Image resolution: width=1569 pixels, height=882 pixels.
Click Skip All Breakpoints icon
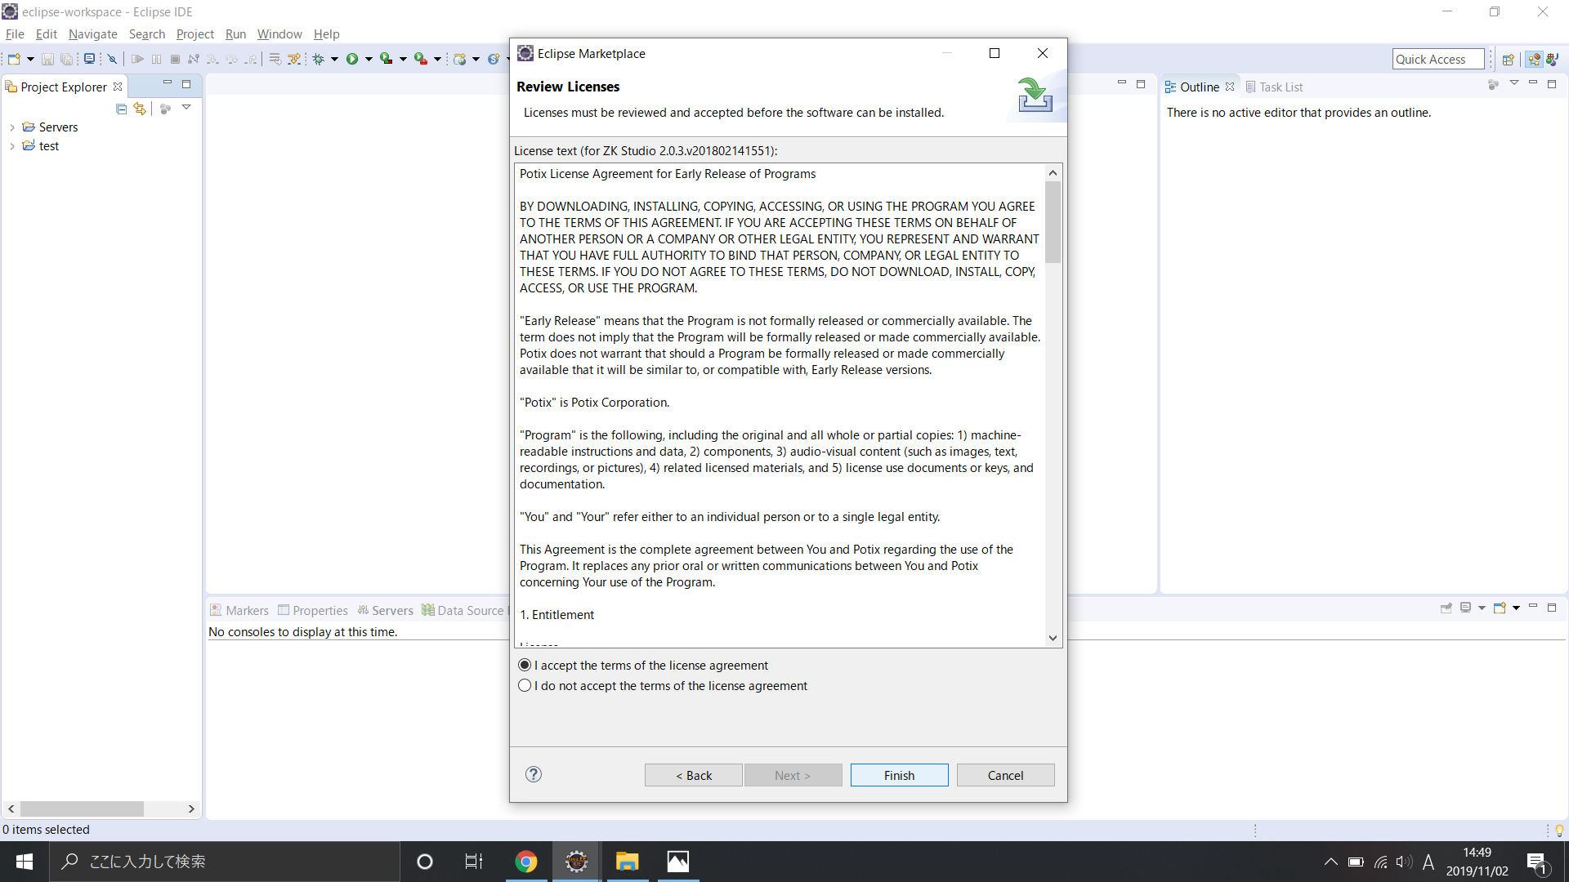[113, 59]
